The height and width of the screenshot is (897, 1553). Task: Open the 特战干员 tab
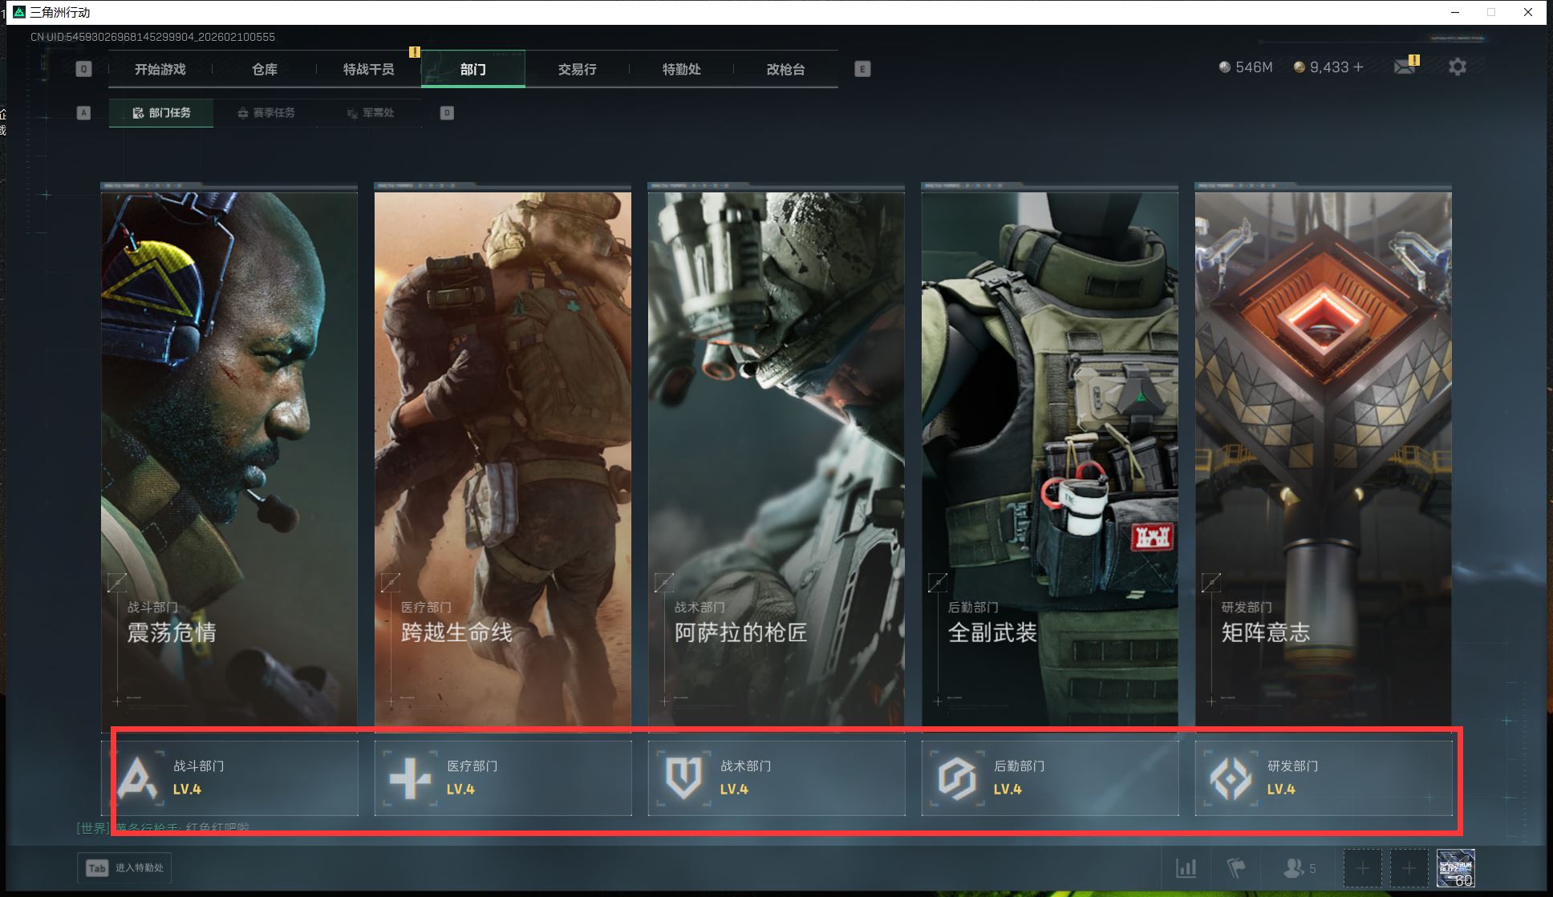click(369, 70)
